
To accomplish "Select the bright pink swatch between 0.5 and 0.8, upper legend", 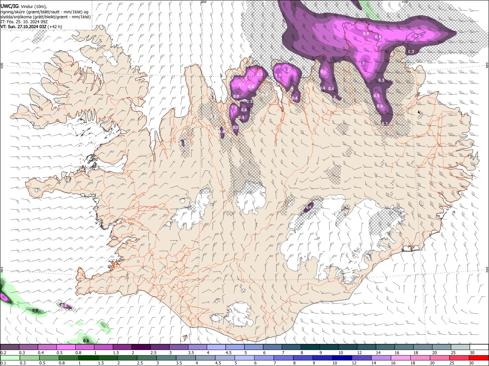I will pos(66,347).
